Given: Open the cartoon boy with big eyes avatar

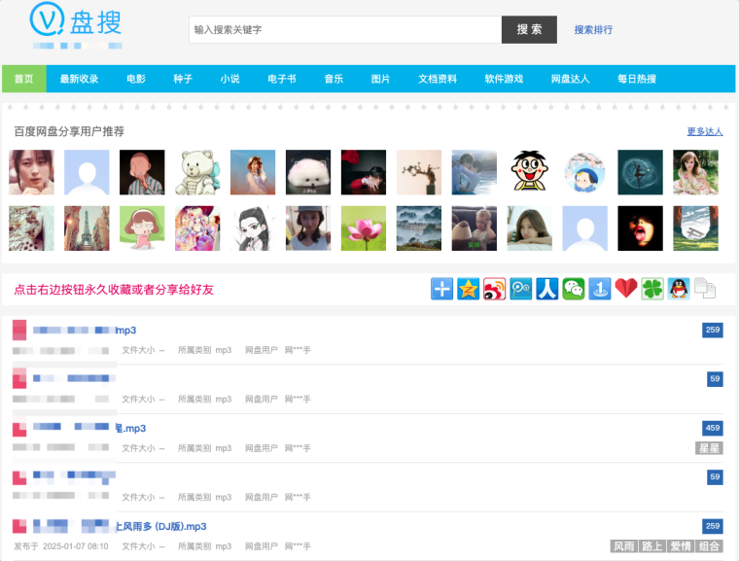Looking at the screenshot, I should (x=530, y=172).
